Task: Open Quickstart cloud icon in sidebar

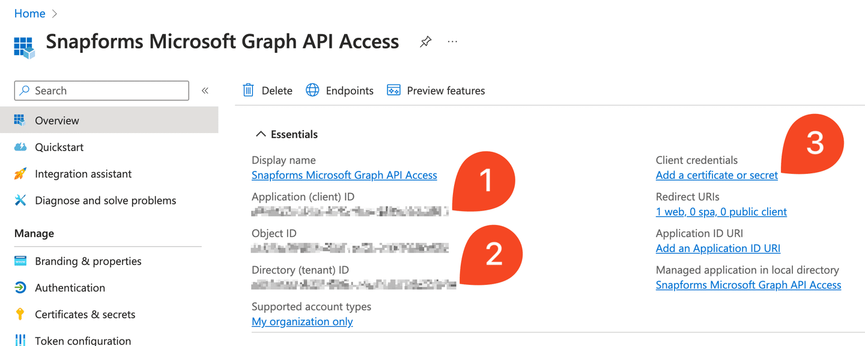Action: click(20, 147)
